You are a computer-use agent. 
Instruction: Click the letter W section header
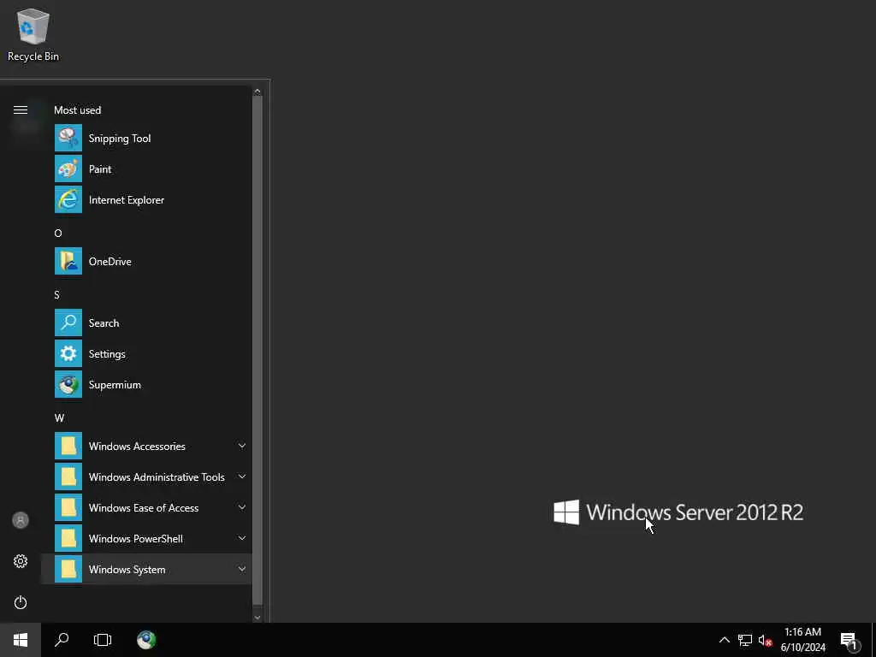59,417
